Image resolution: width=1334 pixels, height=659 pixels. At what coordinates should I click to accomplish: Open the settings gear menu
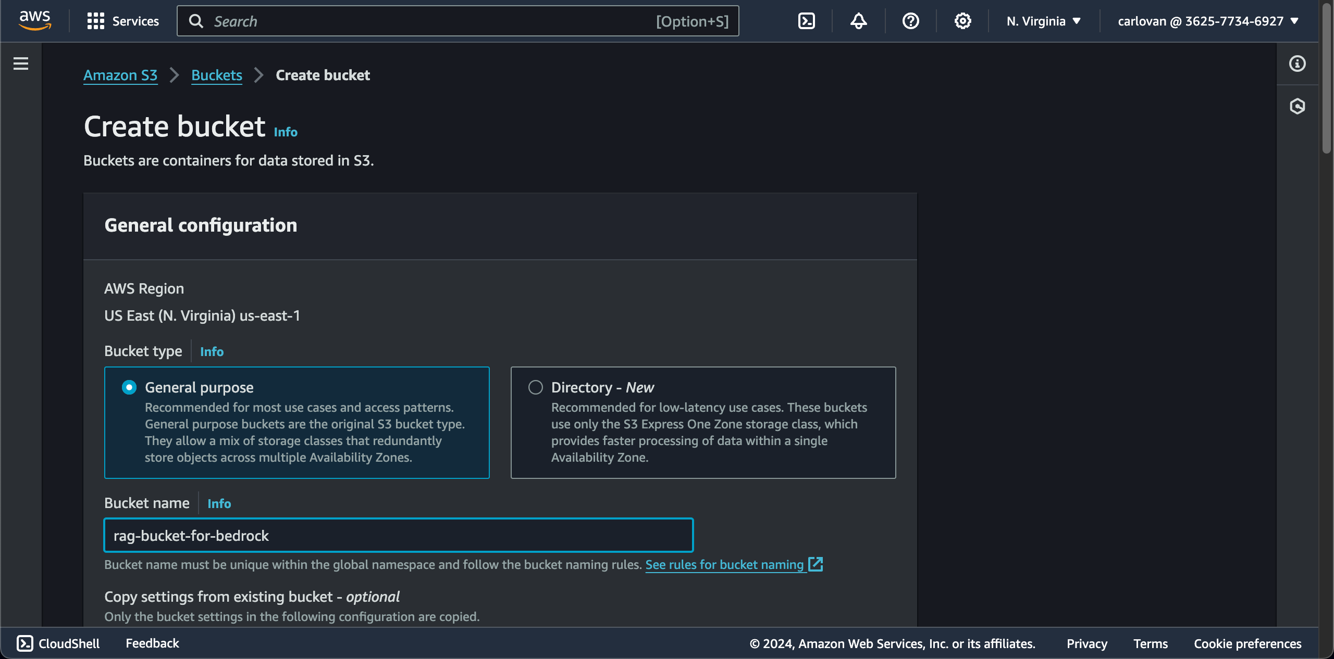[963, 21]
